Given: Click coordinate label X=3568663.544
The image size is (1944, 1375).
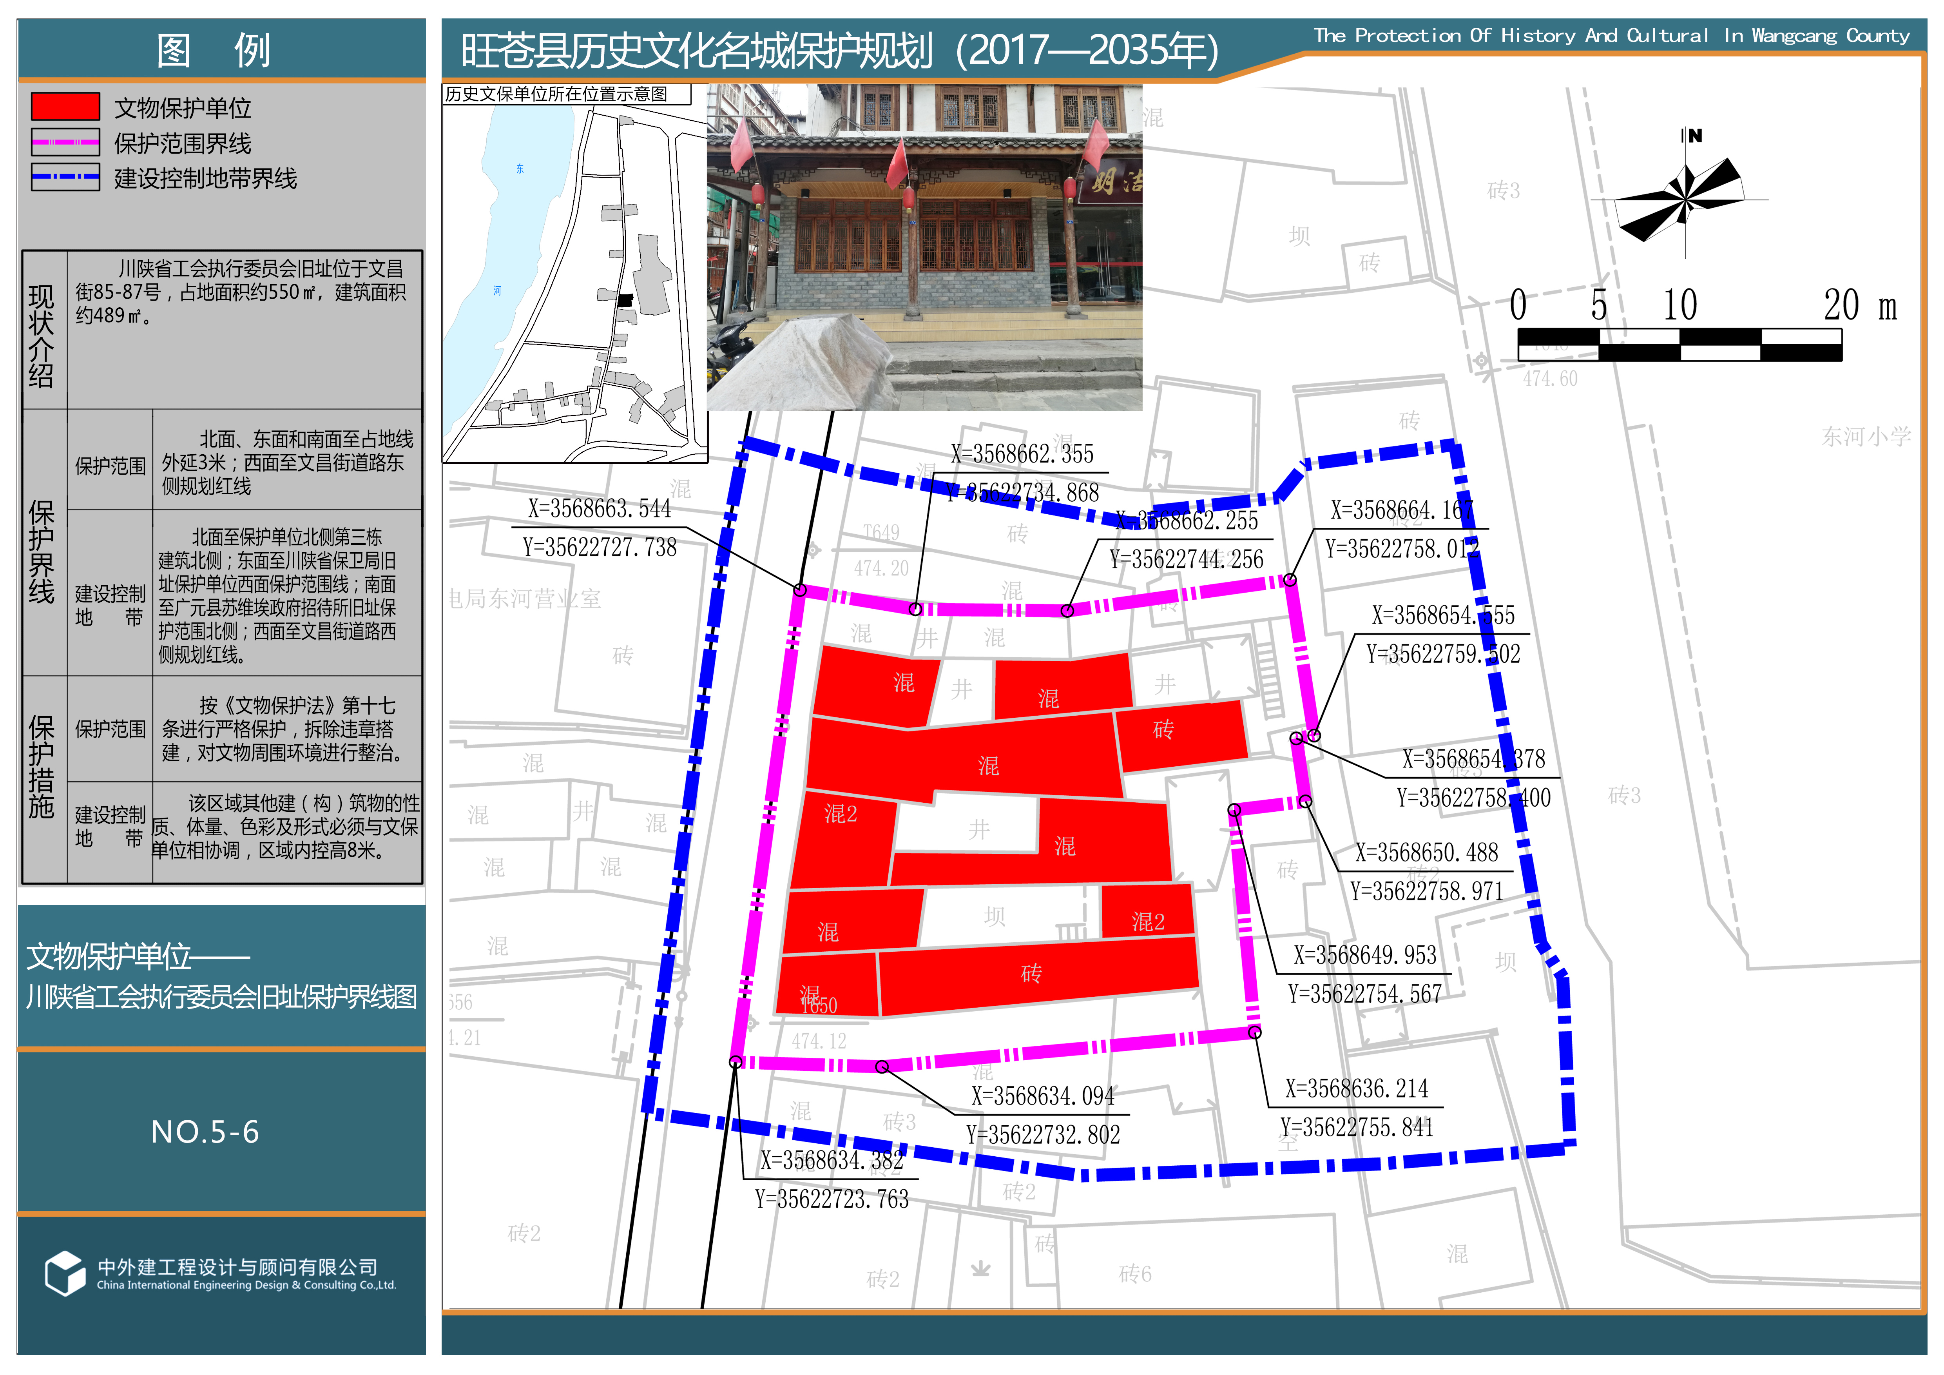Looking at the screenshot, I should (599, 509).
